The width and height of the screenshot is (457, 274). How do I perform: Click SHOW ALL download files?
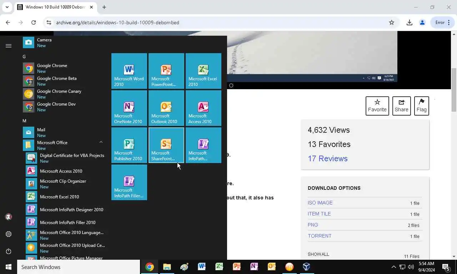point(318,254)
